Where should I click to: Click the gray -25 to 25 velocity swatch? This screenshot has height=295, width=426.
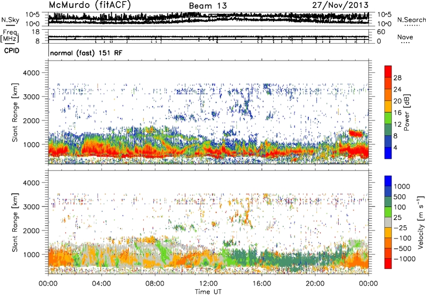[388, 223]
